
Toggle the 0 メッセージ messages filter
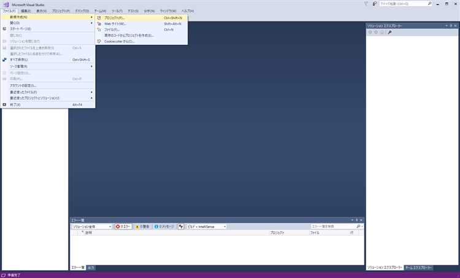(x=164, y=226)
